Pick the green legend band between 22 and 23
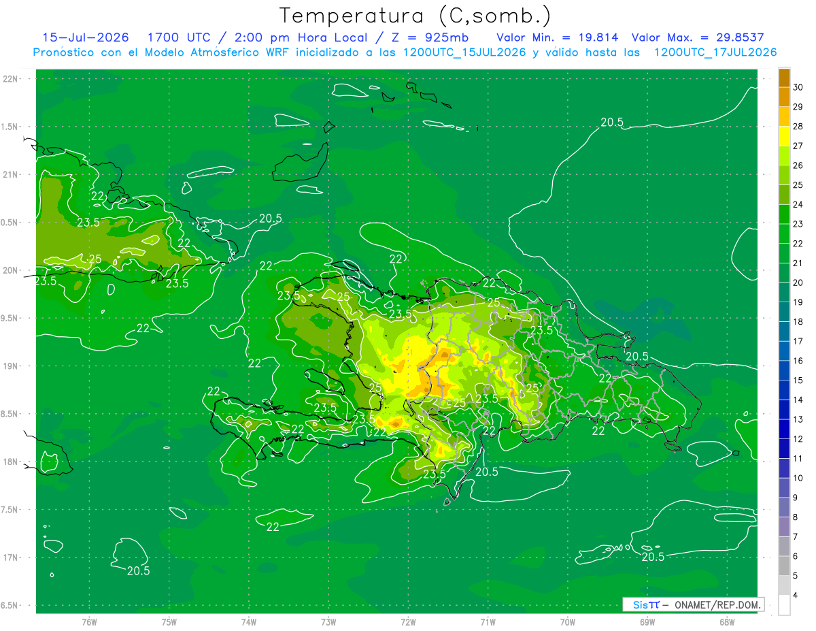Viewport: 816px width, 631px height. pyautogui.click(x=784, y=233)
